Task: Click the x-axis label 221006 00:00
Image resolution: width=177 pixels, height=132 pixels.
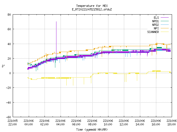Action: pos(28,123)
